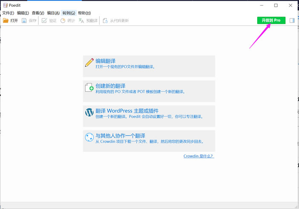Close the Poedit window

290,6
